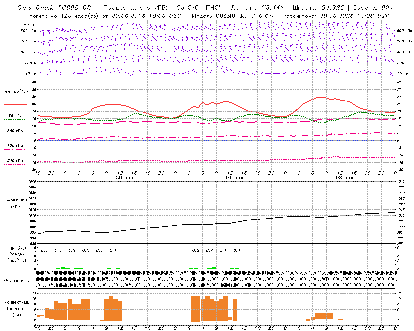Select the Td 2м dew point legend label
This screenshot has width=414, height=331.
(x=15, y=116)
